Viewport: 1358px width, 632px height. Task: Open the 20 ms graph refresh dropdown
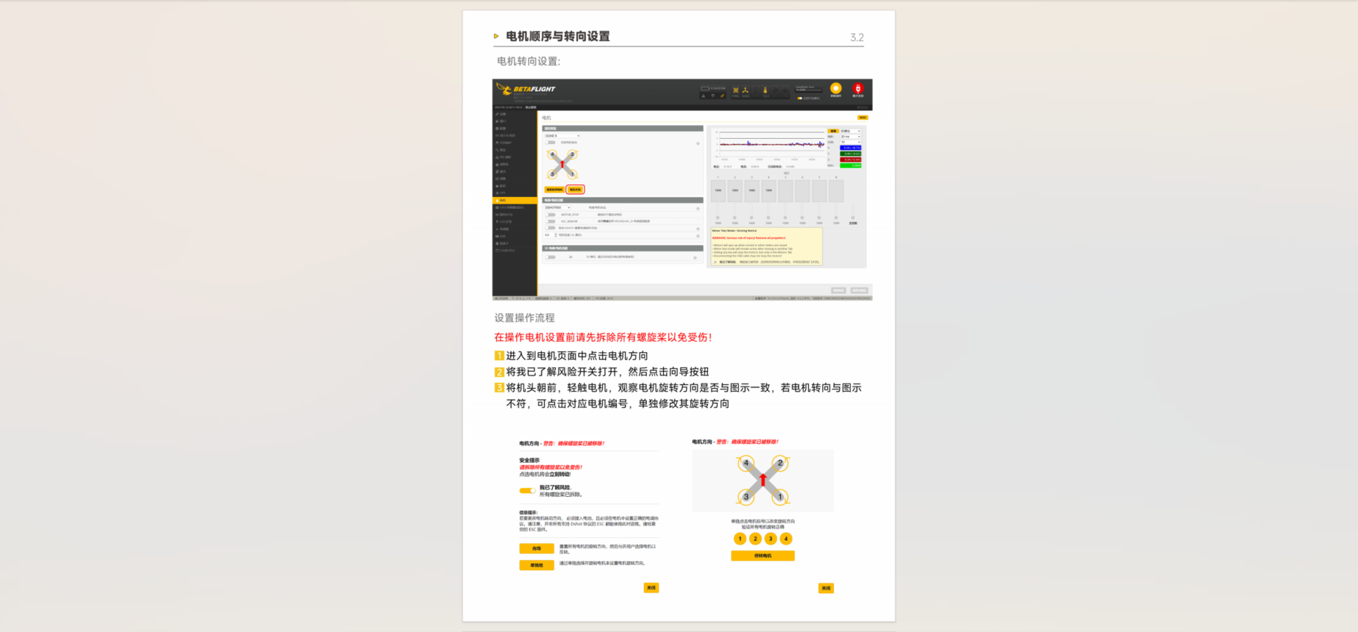(850, 137)
